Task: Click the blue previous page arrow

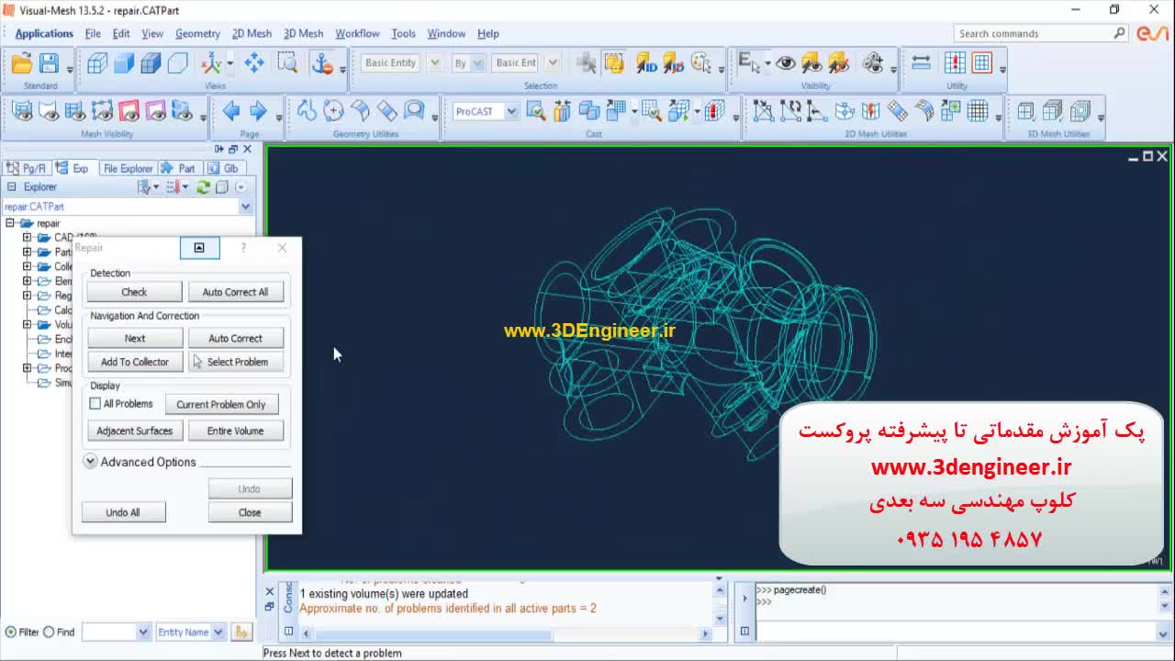Action: (x=231, y=112)
